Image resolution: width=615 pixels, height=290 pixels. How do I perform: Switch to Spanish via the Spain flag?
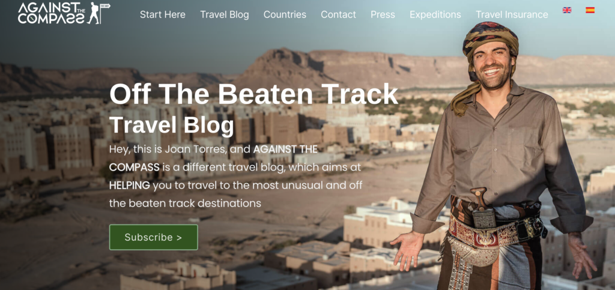tap(590, 10)
